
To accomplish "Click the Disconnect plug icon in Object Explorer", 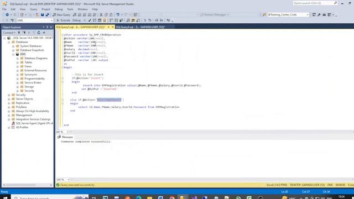I will pos(24,33).
